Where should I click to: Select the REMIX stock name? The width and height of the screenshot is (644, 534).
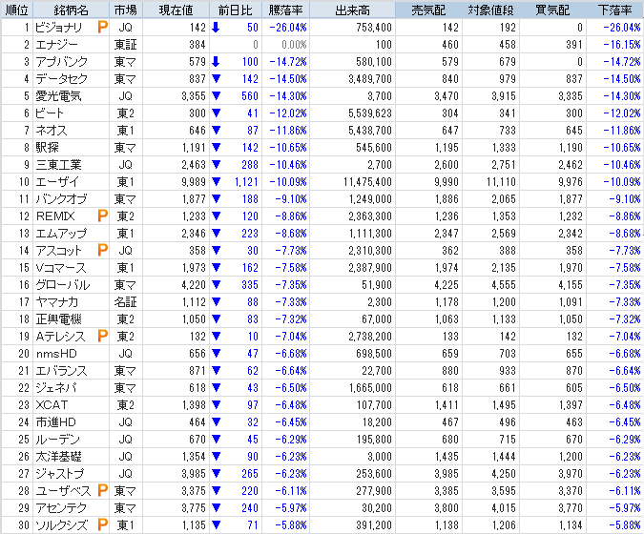pyautogui.click(x=55, y=216)
